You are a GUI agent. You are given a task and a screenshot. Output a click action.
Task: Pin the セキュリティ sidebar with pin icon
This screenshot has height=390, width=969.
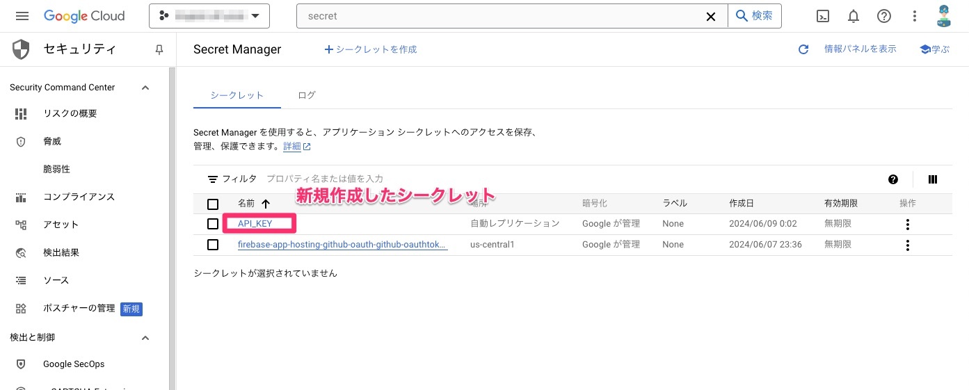pos(159,50)
